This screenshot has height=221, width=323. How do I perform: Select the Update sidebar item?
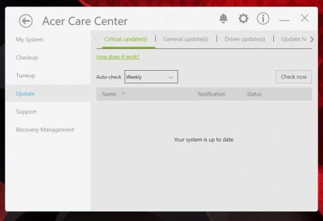48,94
